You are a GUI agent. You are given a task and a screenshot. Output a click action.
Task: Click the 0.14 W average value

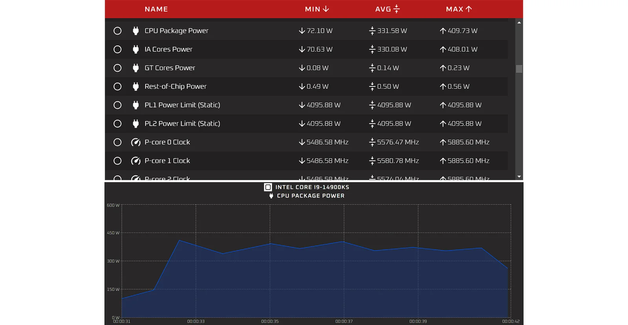click(x=388, y=68)
